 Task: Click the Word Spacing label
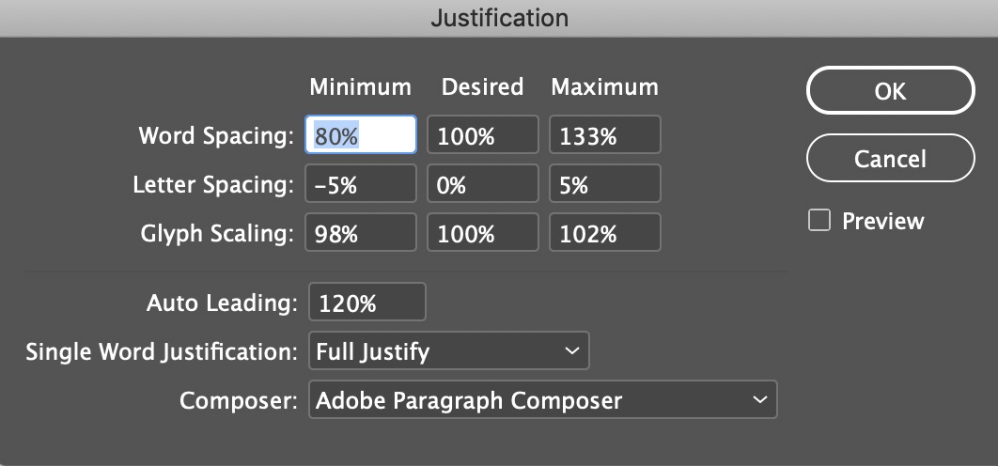(x=216, y=135)
